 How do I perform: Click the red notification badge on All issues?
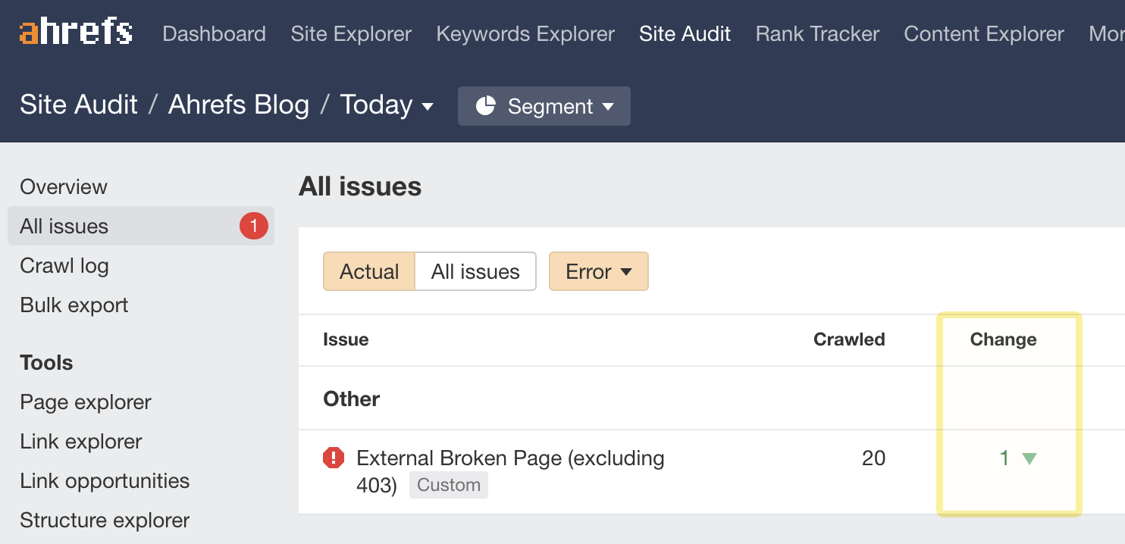[x=255, y=226]
